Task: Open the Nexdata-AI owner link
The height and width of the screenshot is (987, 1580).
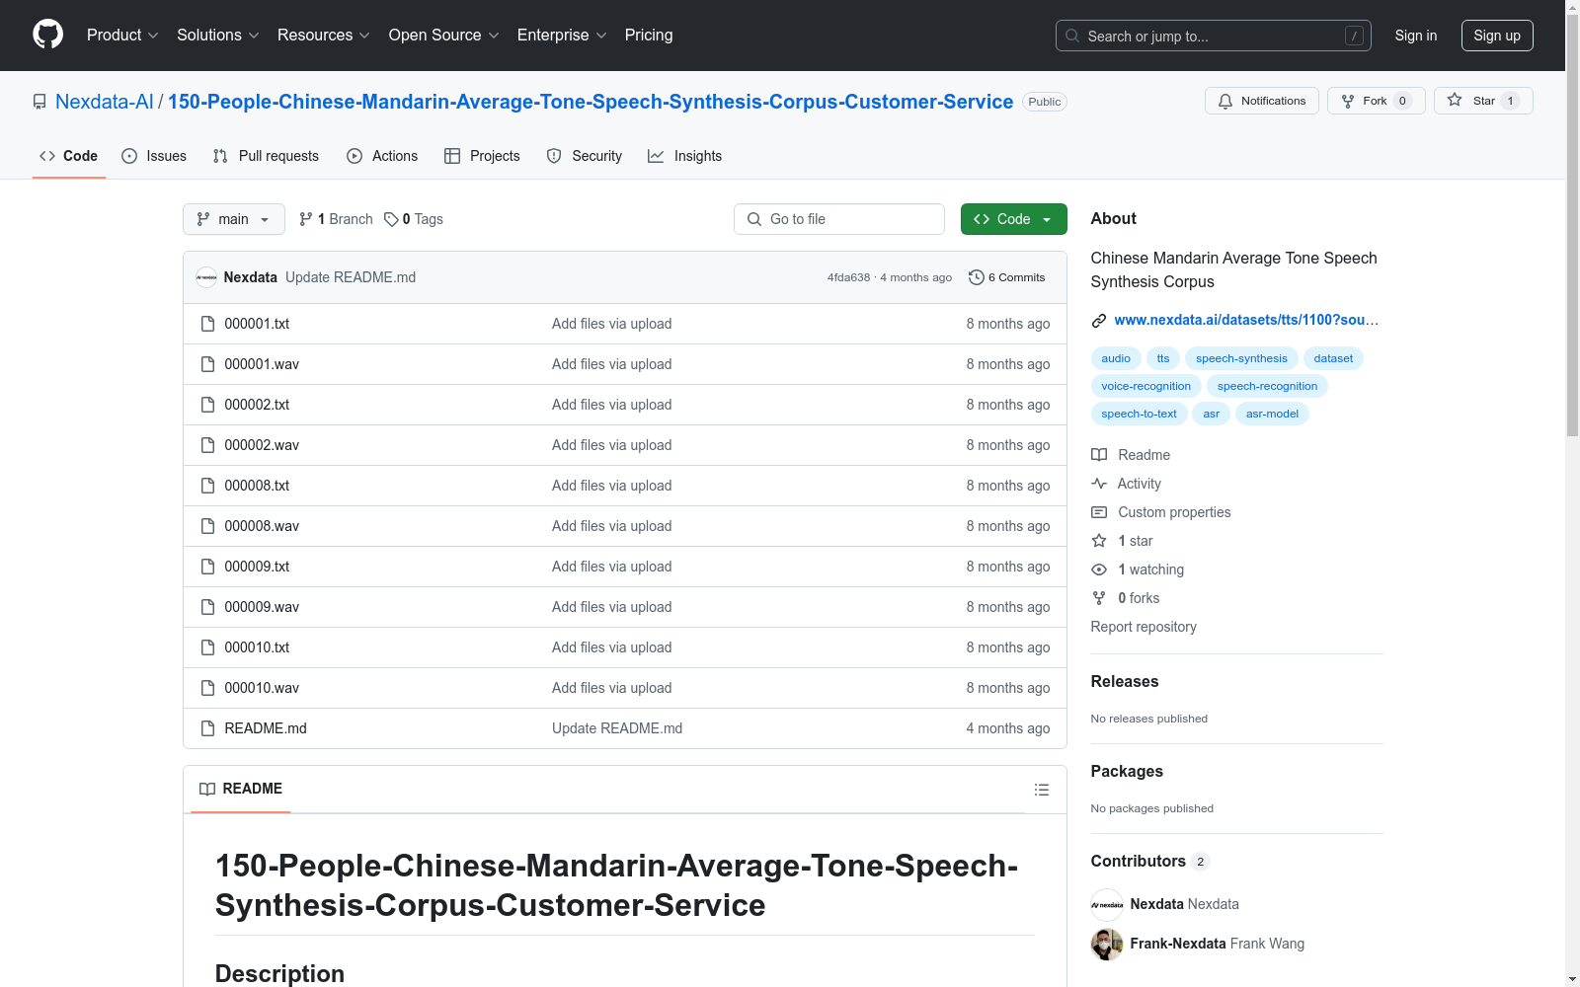Action: [x=105, y=102]
